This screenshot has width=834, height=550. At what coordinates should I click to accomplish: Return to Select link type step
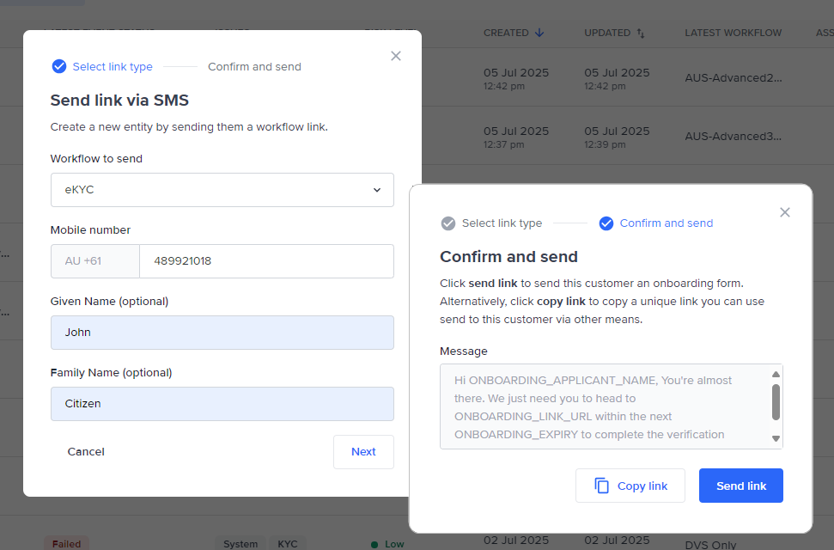(502, 223)
